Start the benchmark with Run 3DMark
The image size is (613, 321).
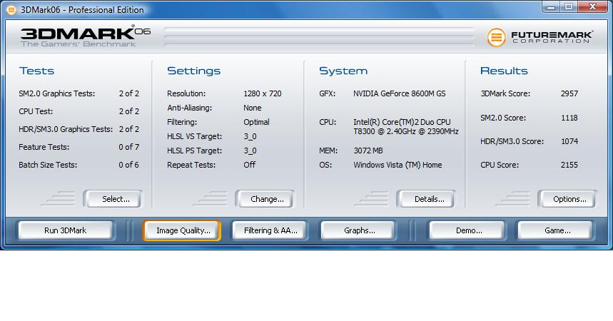65,230
